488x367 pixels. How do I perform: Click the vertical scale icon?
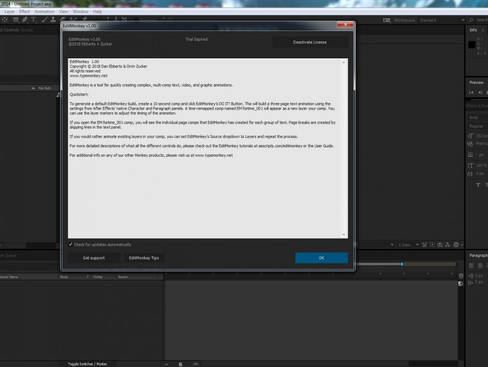point(470,165)
